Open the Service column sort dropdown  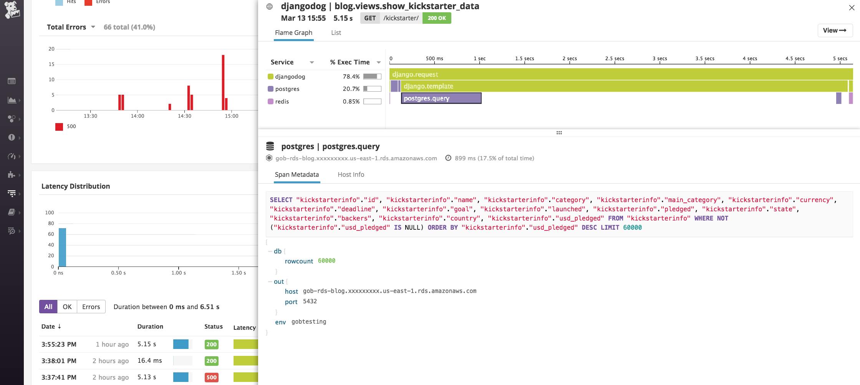[x=312, y=62]
